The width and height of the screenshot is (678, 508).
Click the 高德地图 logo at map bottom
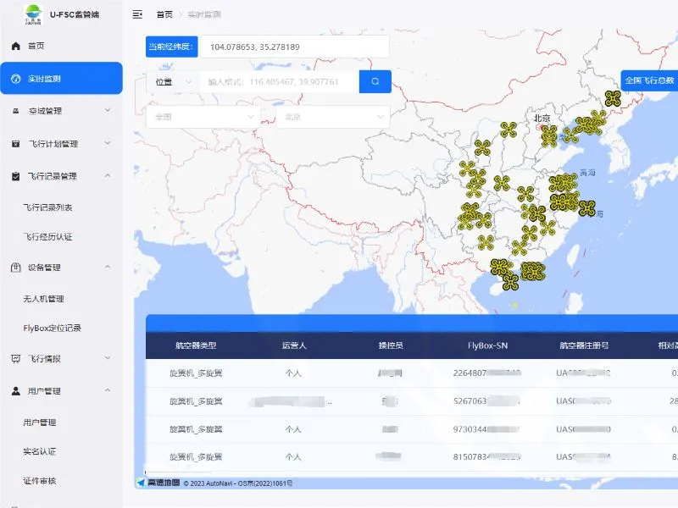pyautogui.click(x=158, y=483)
